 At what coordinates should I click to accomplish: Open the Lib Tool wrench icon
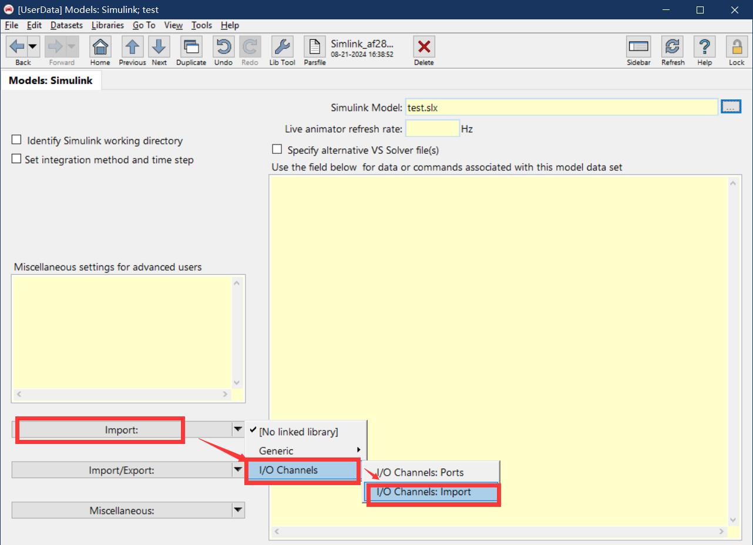[x=283, y=46]
